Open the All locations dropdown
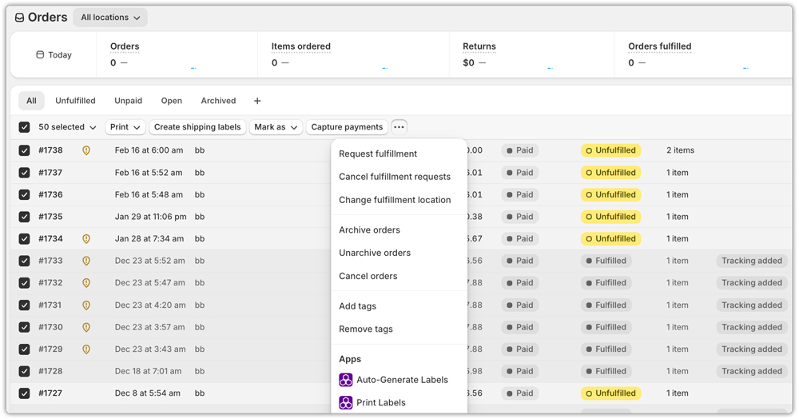799x419 pixels. tap(110, 18)
